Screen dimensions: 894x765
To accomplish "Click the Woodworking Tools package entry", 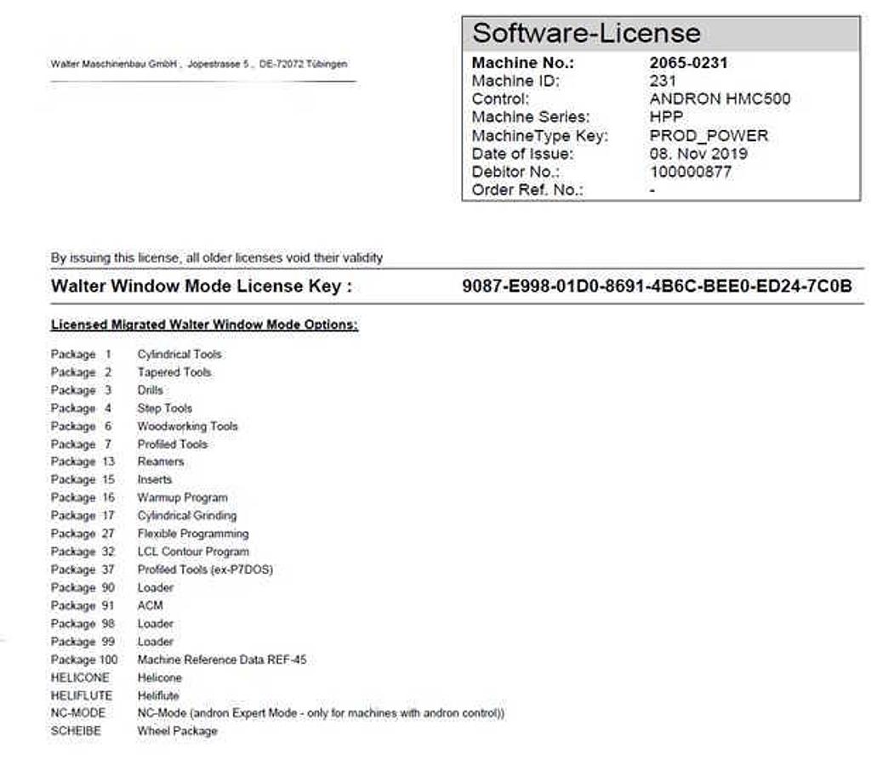I will tap(187, 426).
